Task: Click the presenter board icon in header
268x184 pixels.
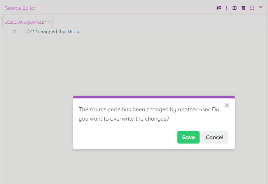Action: click(219, 8)
